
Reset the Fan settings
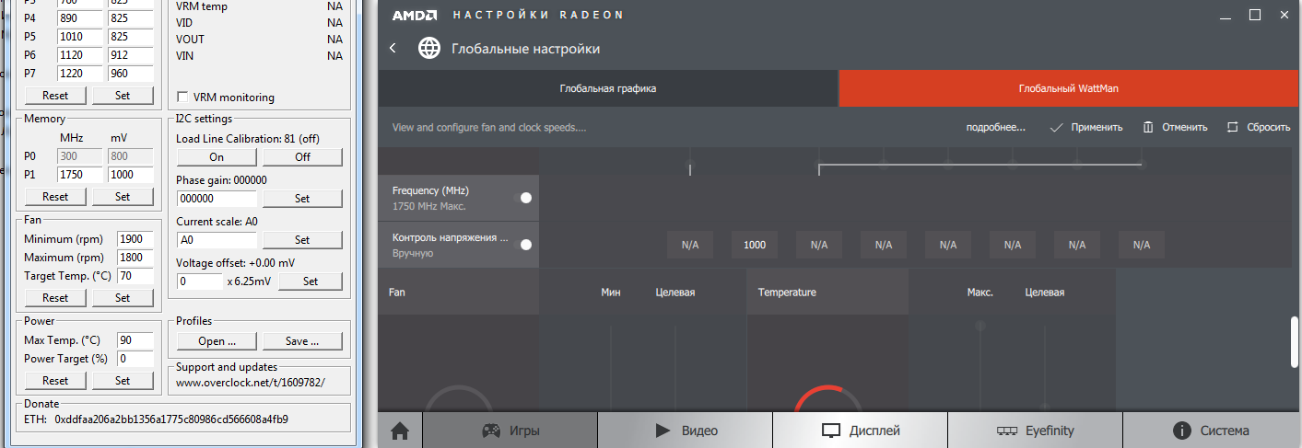coord(55,298)
